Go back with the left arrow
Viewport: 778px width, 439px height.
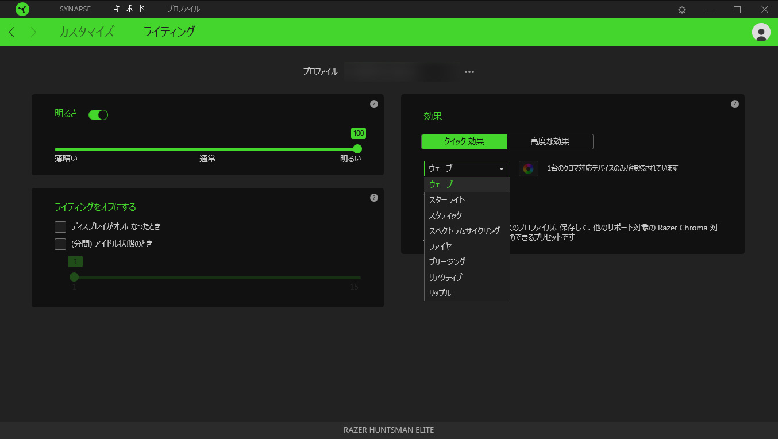click(11, 32)
